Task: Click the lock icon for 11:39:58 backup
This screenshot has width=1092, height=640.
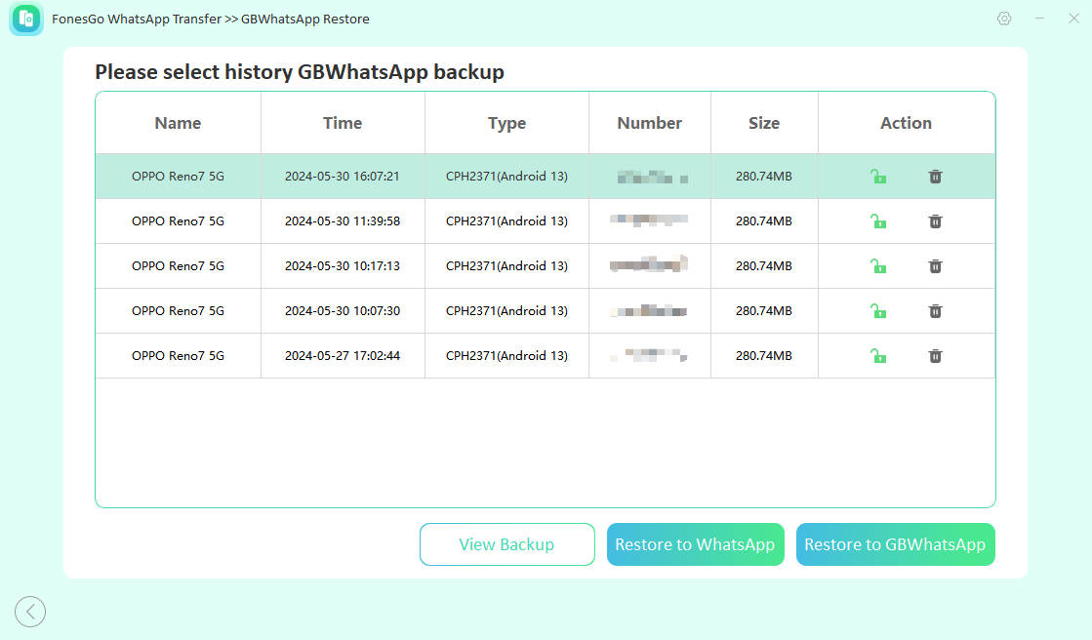Action: pos(878,221)
